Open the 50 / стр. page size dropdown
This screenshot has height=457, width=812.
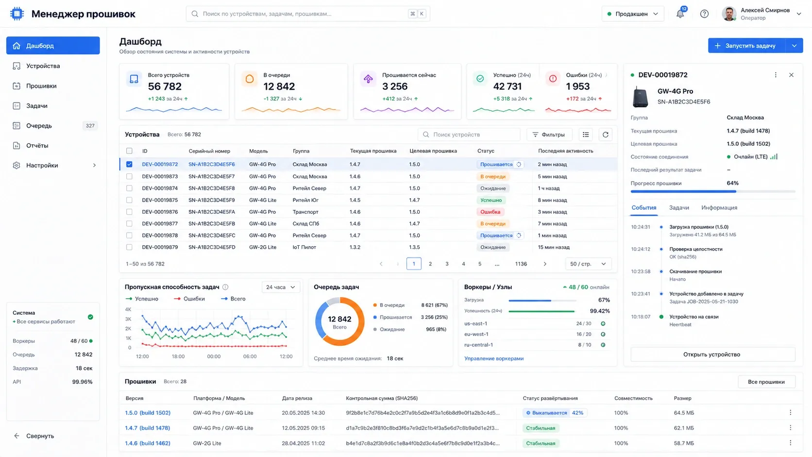click(x=588, y=264)
